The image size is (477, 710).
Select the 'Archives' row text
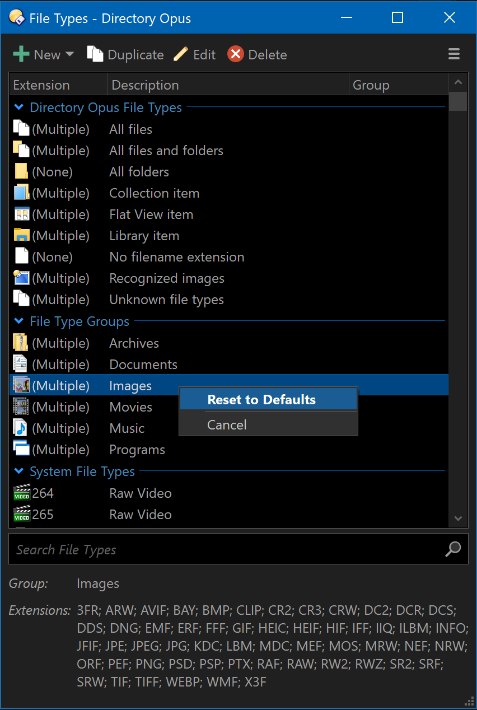tap(134, 343)
